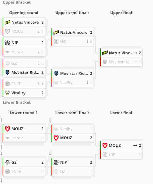Click down arrow beside MOUZ in Opening round
The width and height of the screenshot is (153, 184).
(x=39, y=31)
